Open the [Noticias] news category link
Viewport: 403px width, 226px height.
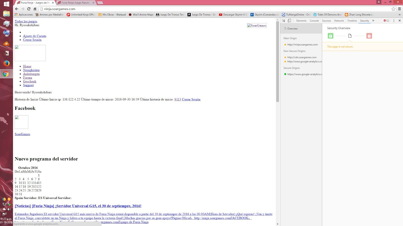[23, 206]
